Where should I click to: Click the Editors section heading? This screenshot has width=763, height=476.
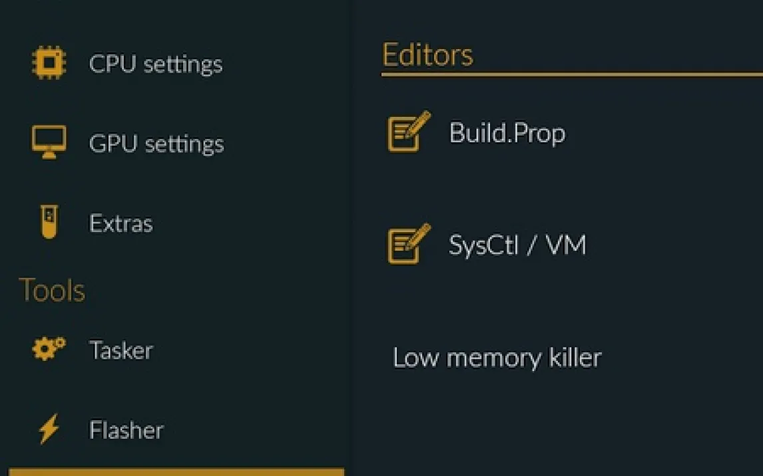pyautogui.click(x=427, y=55)
